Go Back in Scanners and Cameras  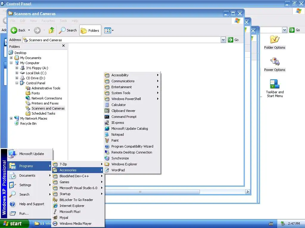tap(18, 30)
